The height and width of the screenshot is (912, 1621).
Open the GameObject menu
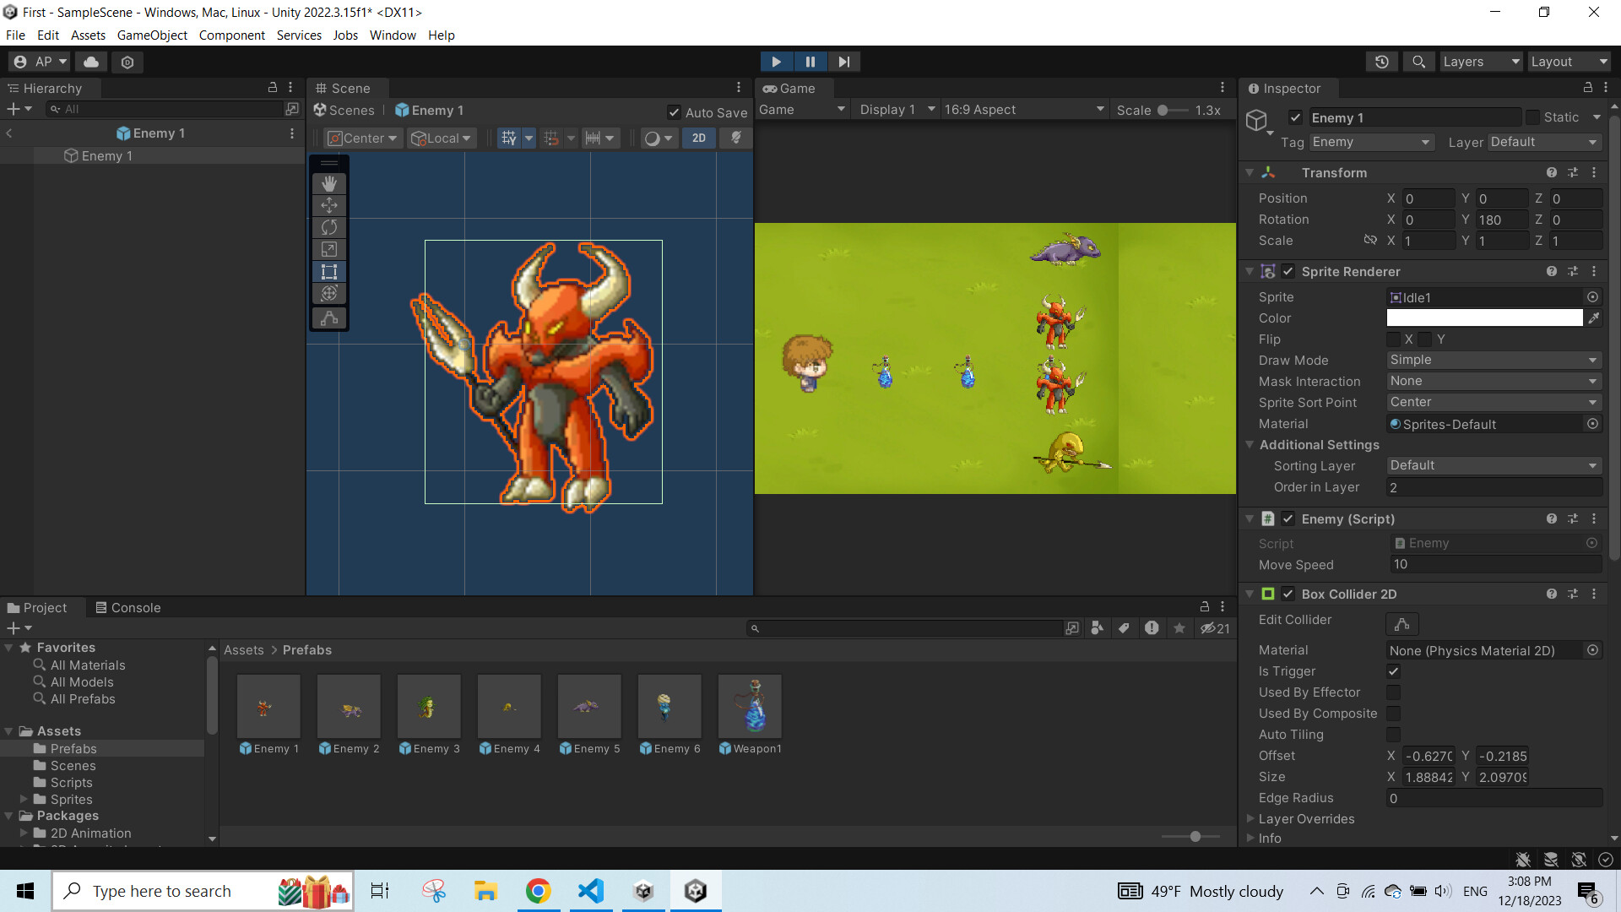click(152, 35)
